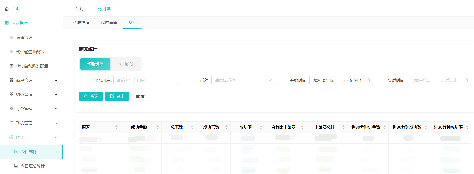Expand the 订单管理 submenu
474x174 pixels.
pos(56,109)
